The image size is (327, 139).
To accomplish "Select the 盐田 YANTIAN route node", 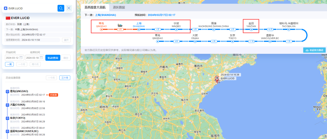I will (x=251, y=30).
